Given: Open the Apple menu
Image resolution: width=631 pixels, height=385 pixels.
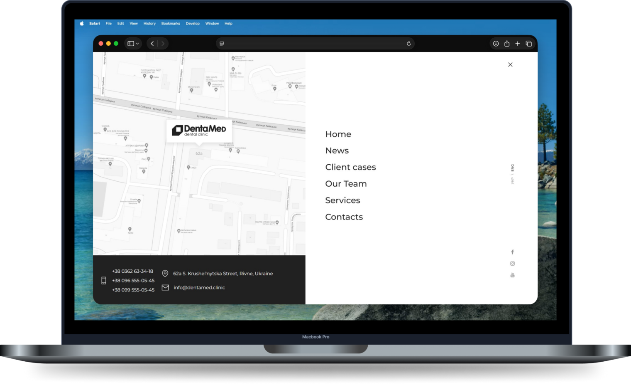Looking at the screenshot, I should pyautogui.click(x=82, y=24).
